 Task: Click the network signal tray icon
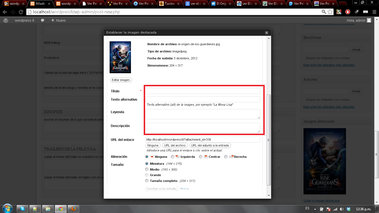335,209
